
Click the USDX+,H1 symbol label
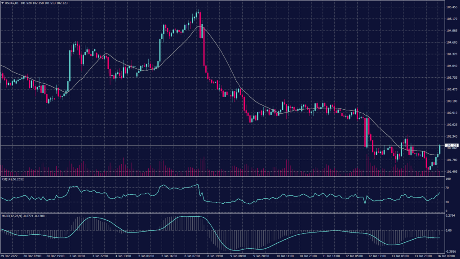pos(12,3)
